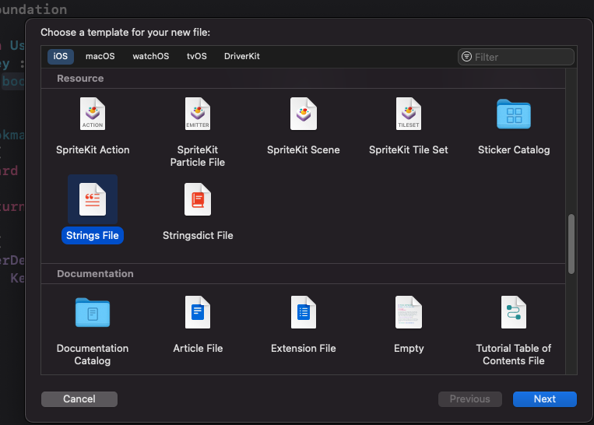This screenshot has height=425, width=594.
Task: Click the "Documentation" section header
Action: click(x=95, y=274)
